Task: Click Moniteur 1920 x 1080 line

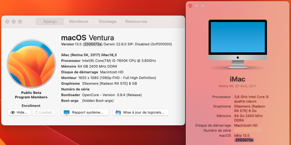Action: [x=108, y=78]
